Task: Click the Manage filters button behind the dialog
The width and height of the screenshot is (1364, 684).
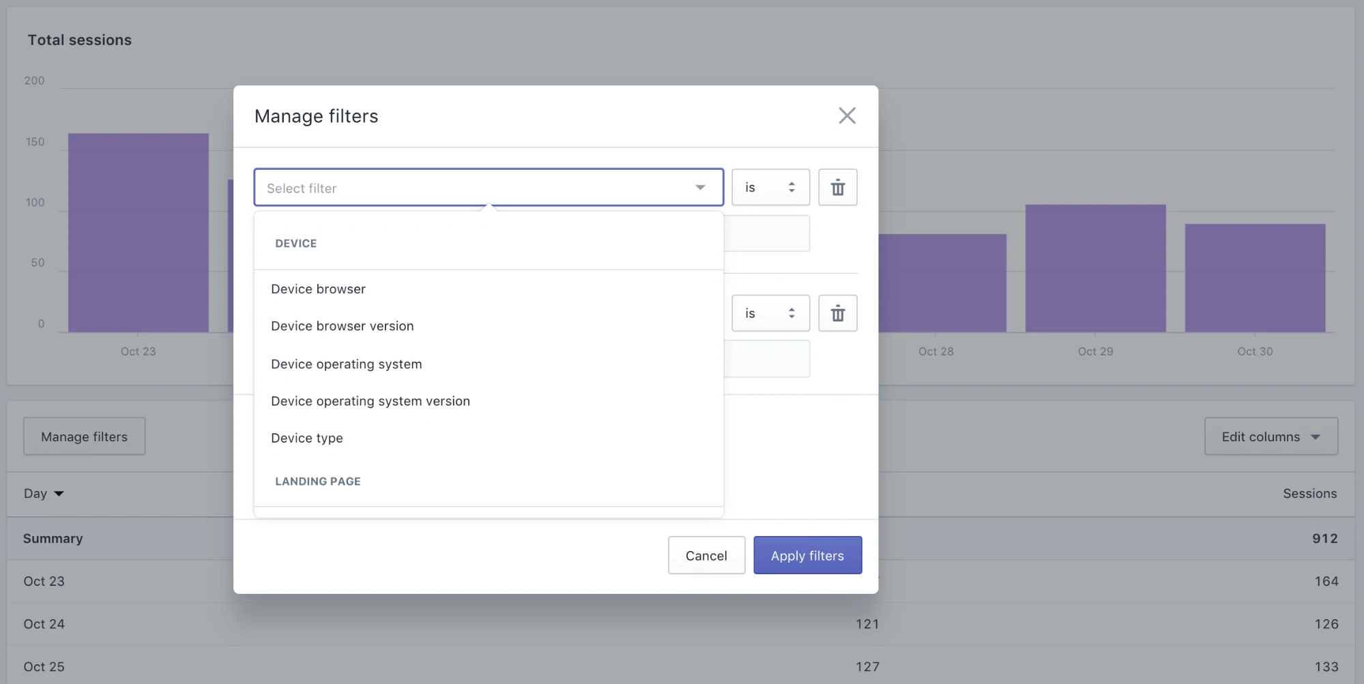Action: click(x=84, y=436)
